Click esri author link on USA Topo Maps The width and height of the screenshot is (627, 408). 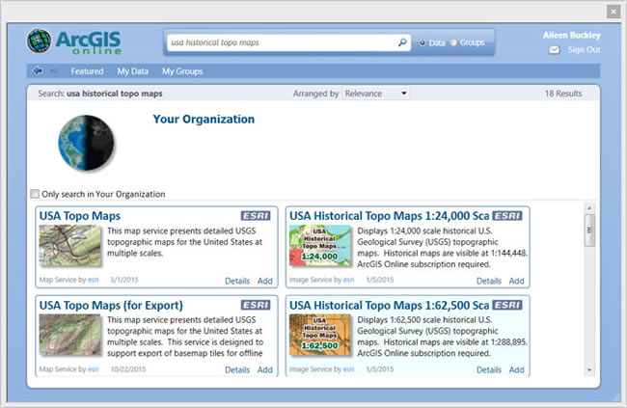tap(94, 280)
